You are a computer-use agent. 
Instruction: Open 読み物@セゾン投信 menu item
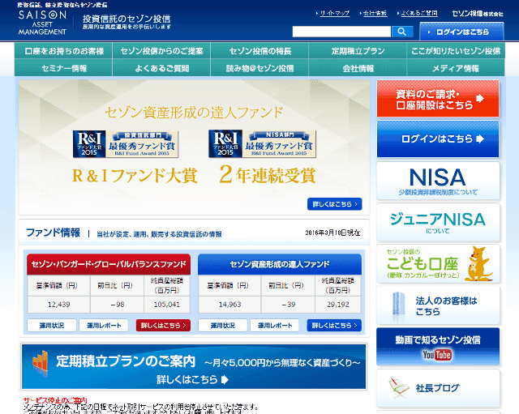(x=259, y=68)
